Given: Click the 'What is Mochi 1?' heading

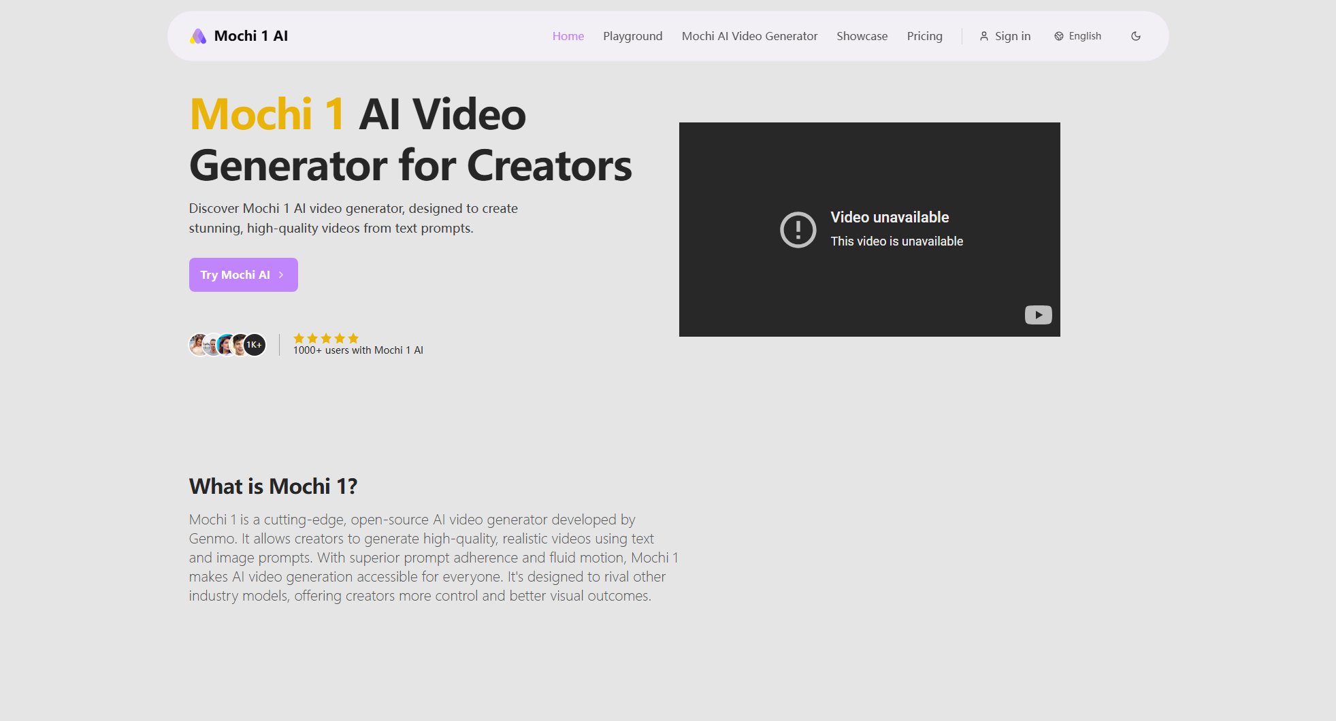Looking at the screenshot, I should click(273, 486).
